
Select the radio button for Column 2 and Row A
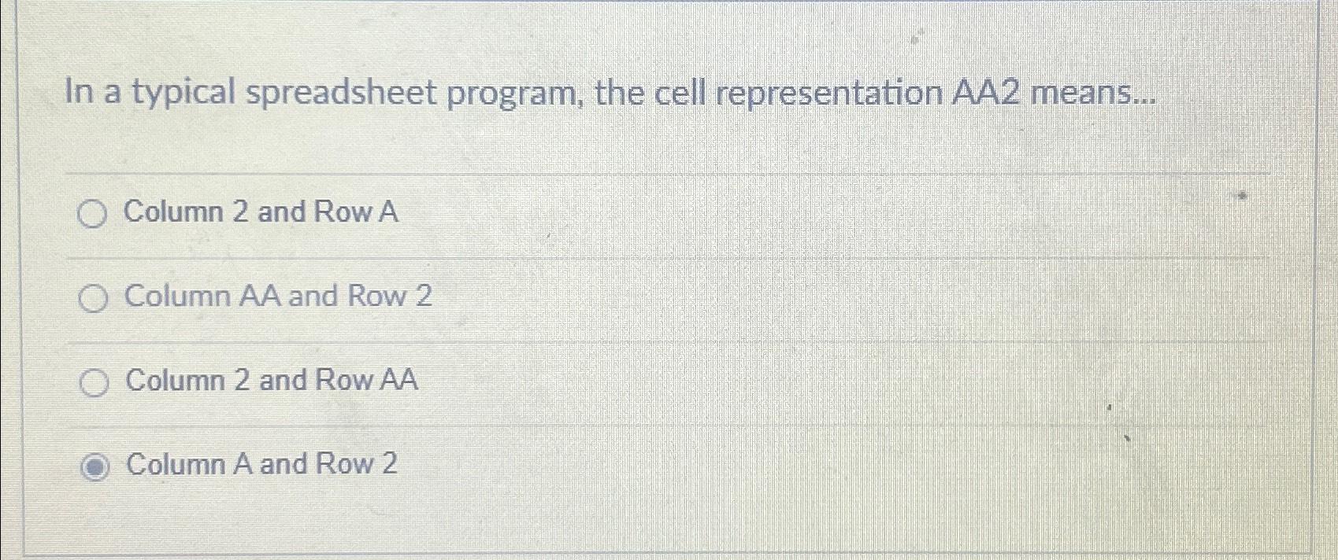(x=95, y=212)
